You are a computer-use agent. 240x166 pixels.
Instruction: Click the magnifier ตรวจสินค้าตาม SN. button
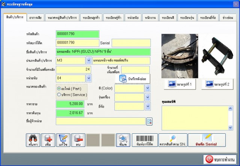[x=173, y=140]
